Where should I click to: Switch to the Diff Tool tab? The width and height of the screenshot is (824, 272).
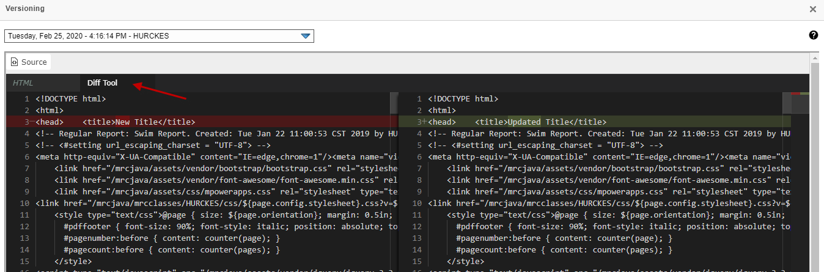(x=102, y=83)
